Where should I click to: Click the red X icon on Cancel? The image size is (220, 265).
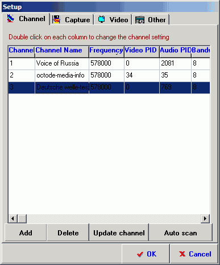pyautogui.click(x=182, y=254)
